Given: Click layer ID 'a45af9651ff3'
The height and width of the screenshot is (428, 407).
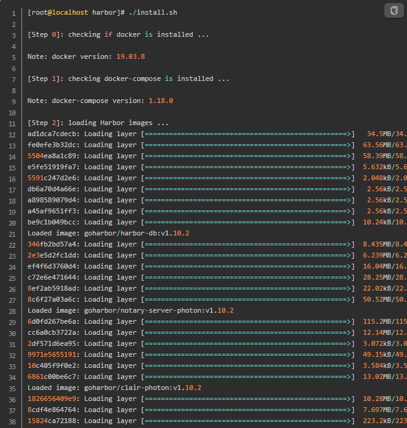Looking at the screenshot, I should coord(52,212).
